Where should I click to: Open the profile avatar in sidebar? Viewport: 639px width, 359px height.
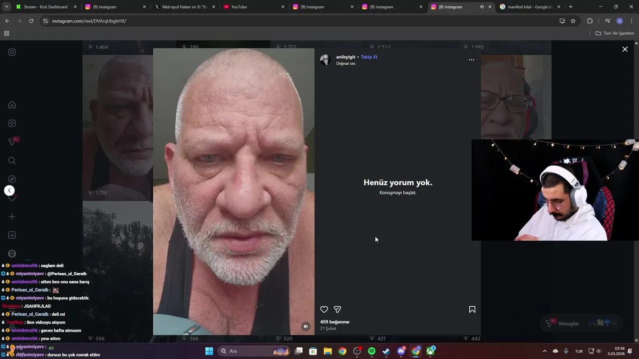tap(12, 253)
